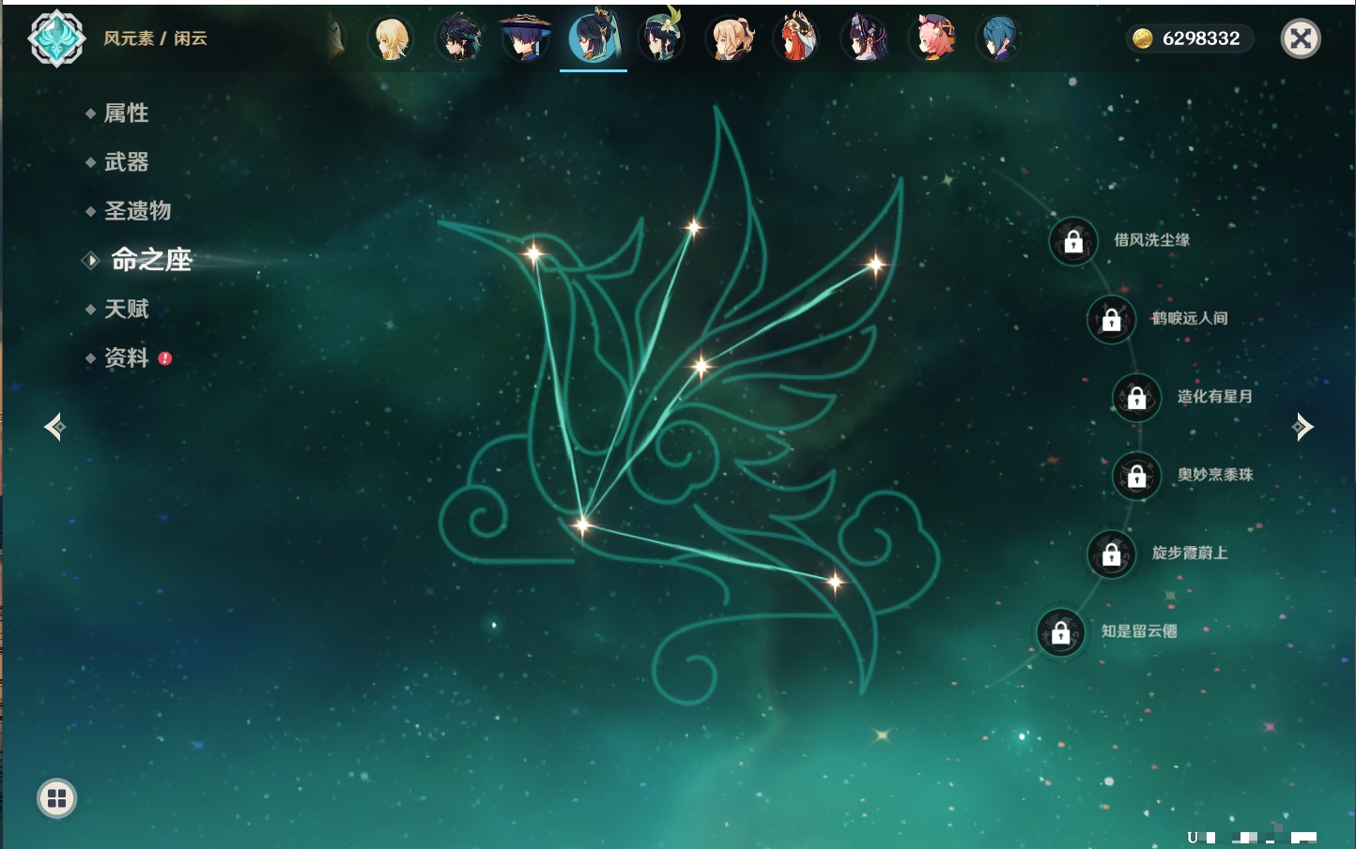
Task: Pick the pink-haired character portrait
Action: (x=932, y=39)
